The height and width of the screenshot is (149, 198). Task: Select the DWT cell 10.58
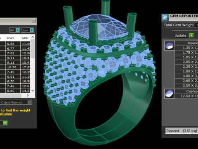click(13, 67)
